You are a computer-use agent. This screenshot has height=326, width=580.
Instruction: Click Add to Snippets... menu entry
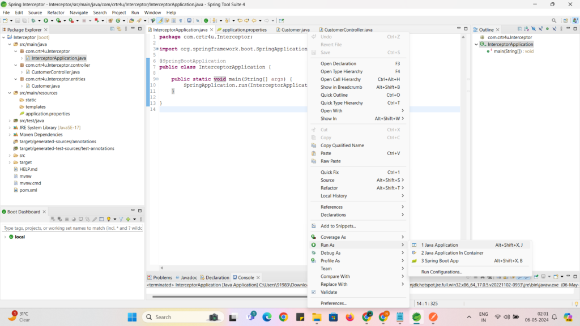(x=358, y=226)
